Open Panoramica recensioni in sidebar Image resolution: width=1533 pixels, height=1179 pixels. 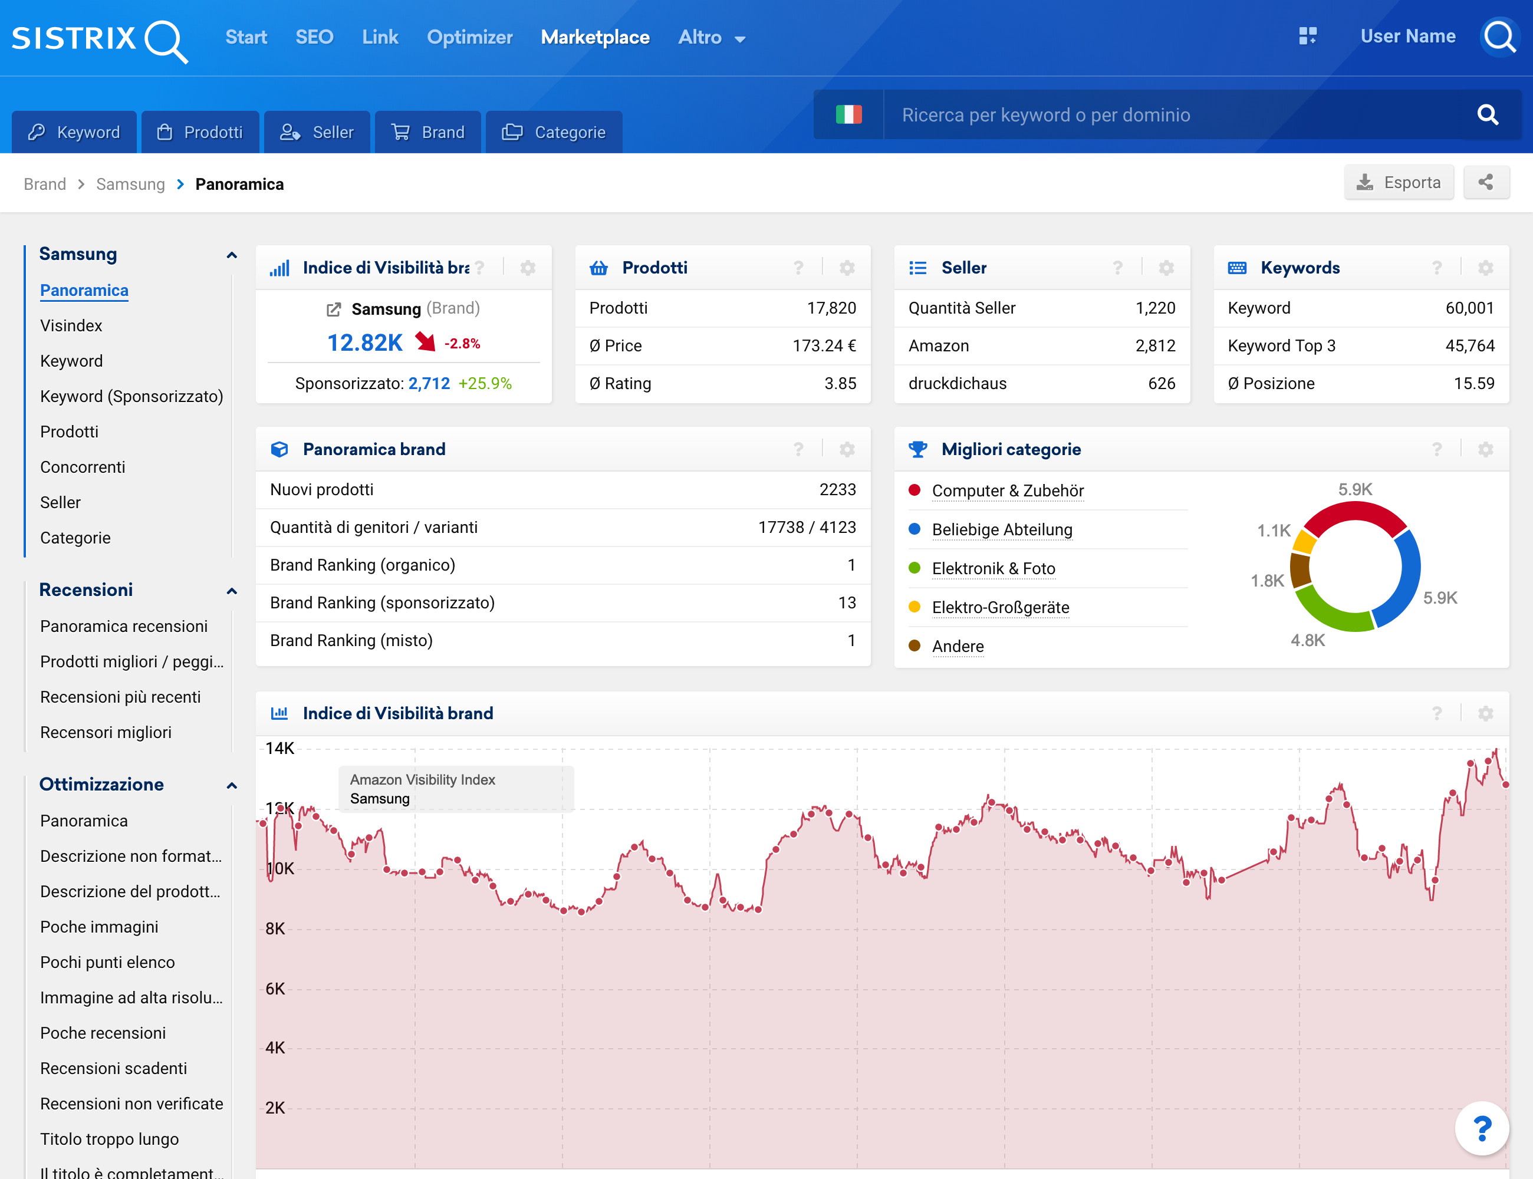click(x=124, y=627)
